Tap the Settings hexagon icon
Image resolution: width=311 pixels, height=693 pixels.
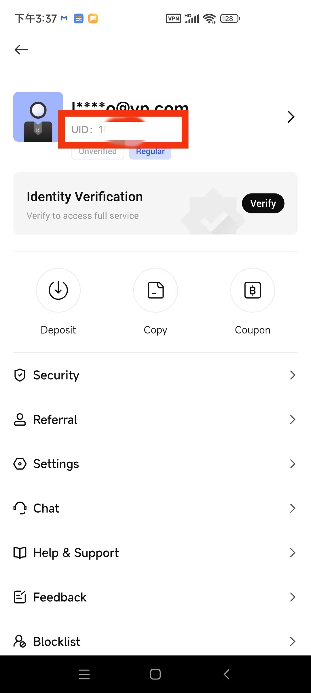pyautogui.click(x=20, y=464)
